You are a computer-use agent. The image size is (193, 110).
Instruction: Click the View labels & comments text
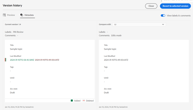[x=179, y=16]
